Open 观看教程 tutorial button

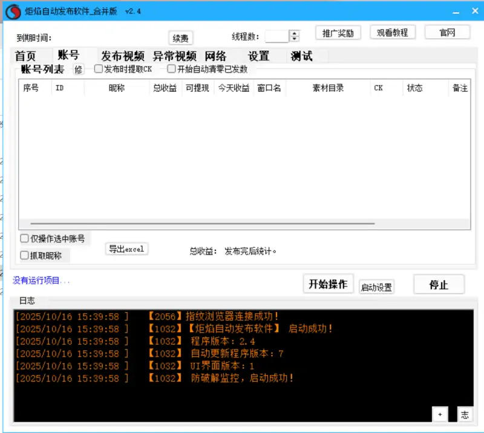pyautogui.click(x=392, y=33)
